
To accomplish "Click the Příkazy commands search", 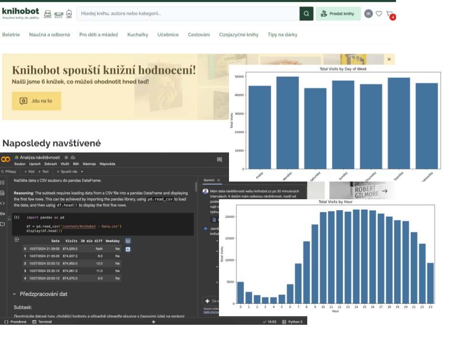I will coord(9,172).
